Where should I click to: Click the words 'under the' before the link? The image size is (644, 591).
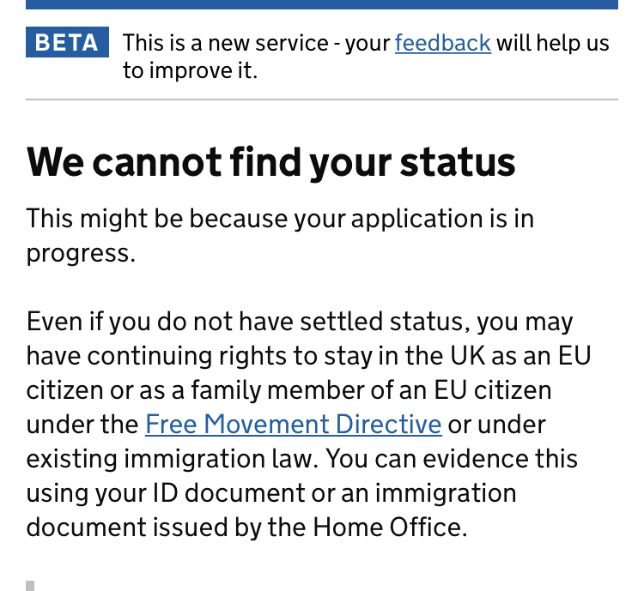coord(82,424)
